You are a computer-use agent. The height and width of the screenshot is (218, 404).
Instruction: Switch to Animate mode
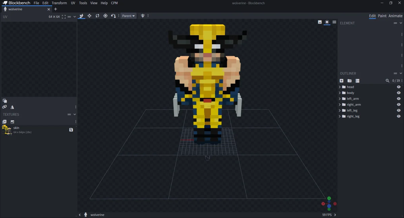(396, 16)
